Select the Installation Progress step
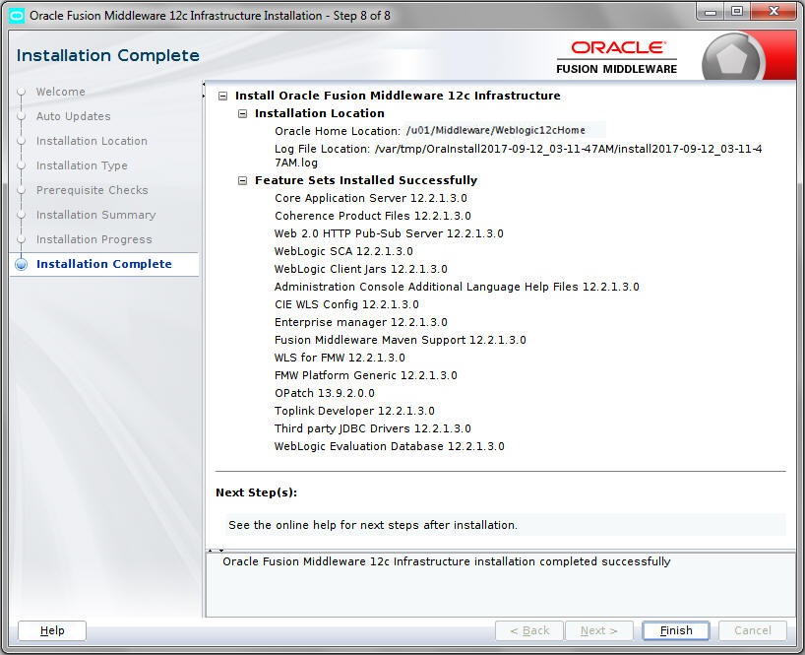Image resolution: width=805 pixels, height=655 pixels. point(93,240)
